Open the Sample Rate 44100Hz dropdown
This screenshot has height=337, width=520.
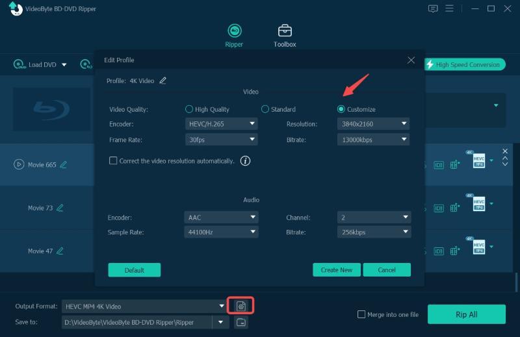click(221, 232)
